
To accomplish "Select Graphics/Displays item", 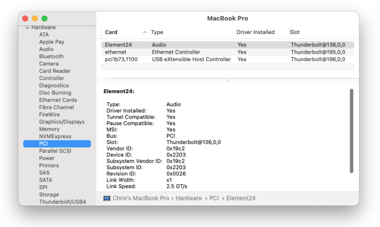I will tap(62, 122).
